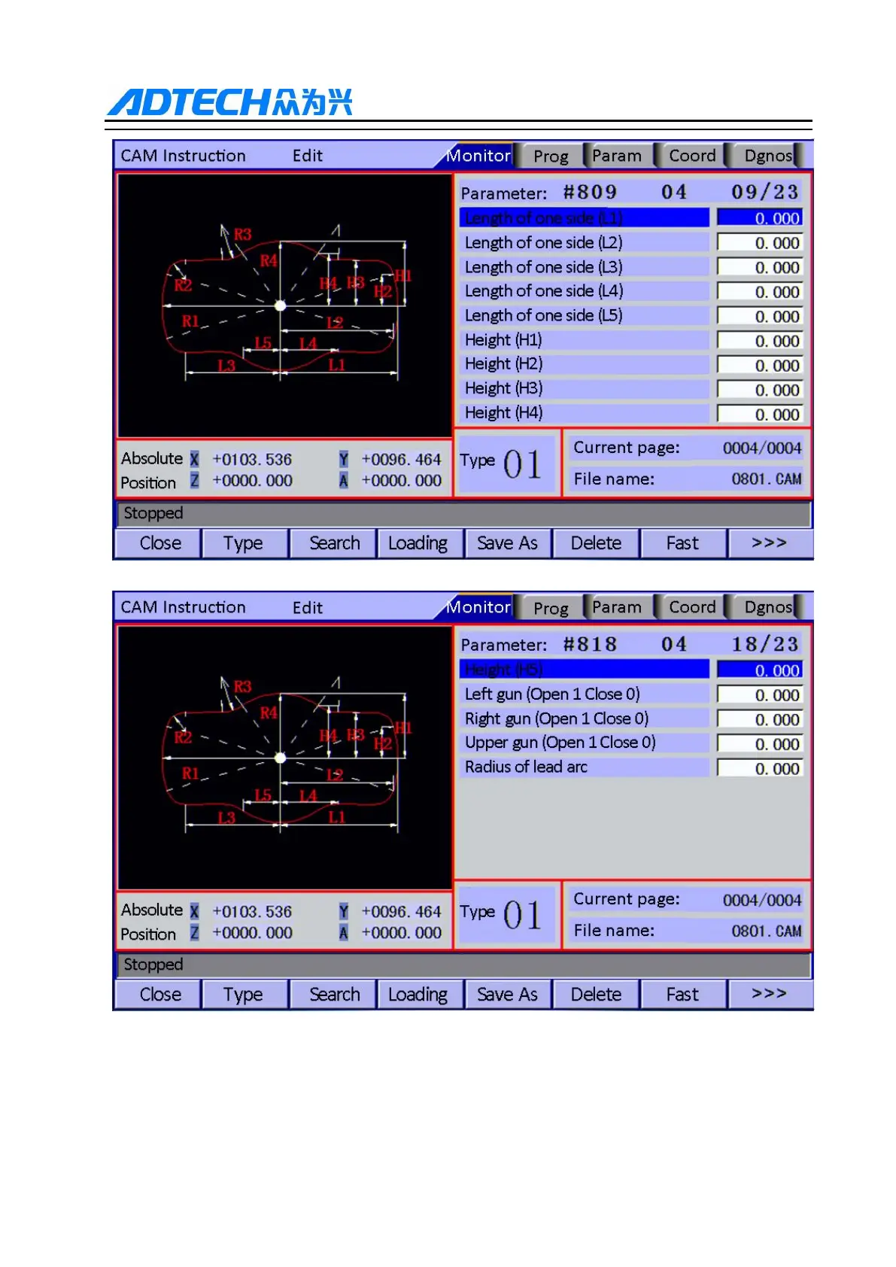896x1267 pixels.
Task: Select Length of one side (L5) value field
Action: pyautogui.click(x=760, y=316)
